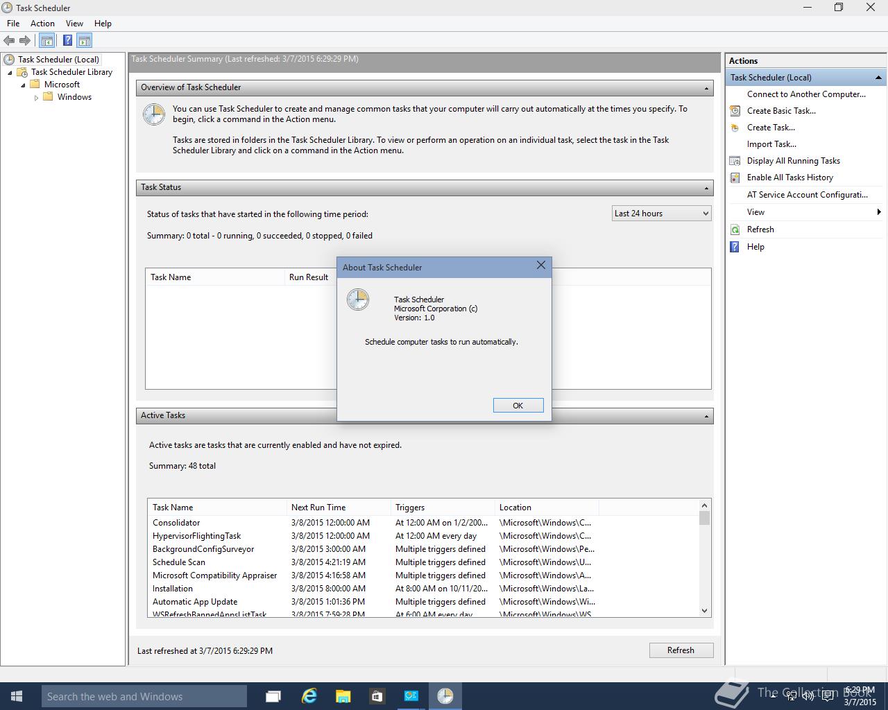This screenshot has width=888, height=710.
Task: Click Task Scheduler Library folder icon
Action: coord(22,72)
